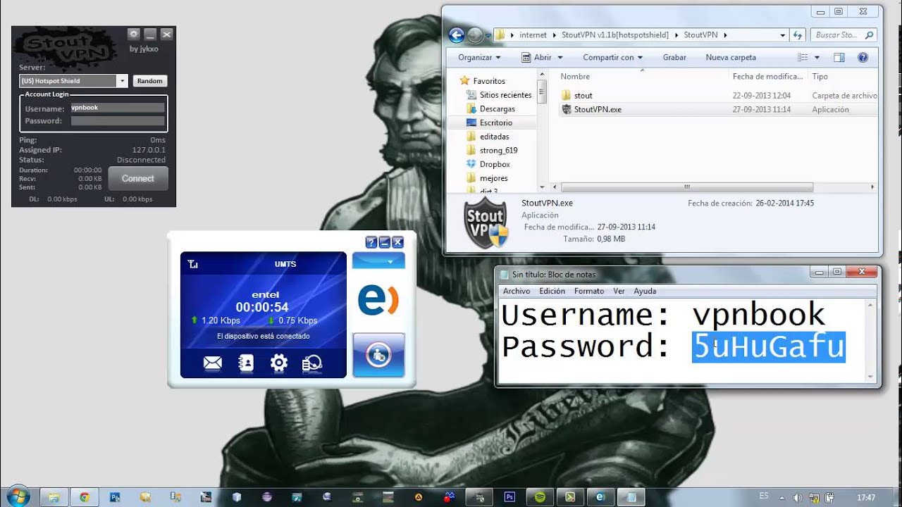This screenshot has width=902, height=507.
Task: Click the entel help question mark
Action: coord(371,242)
